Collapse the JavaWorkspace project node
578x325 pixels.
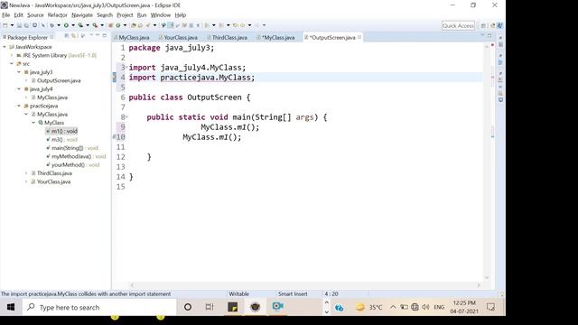tap(5, 47)
